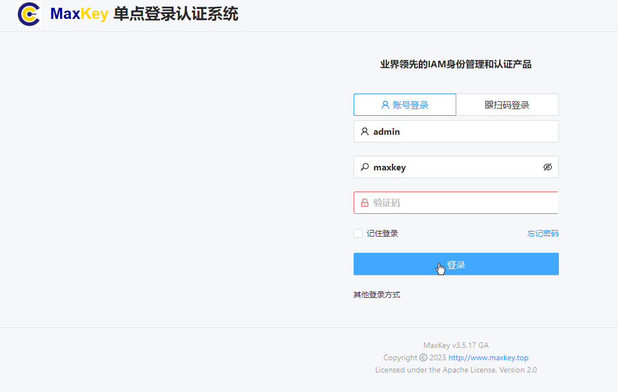The height and width of the screenshot is (392, 618).
Task: Click the MaxKey logo icon
Action: pyautogui.click(x=29, y=14)
